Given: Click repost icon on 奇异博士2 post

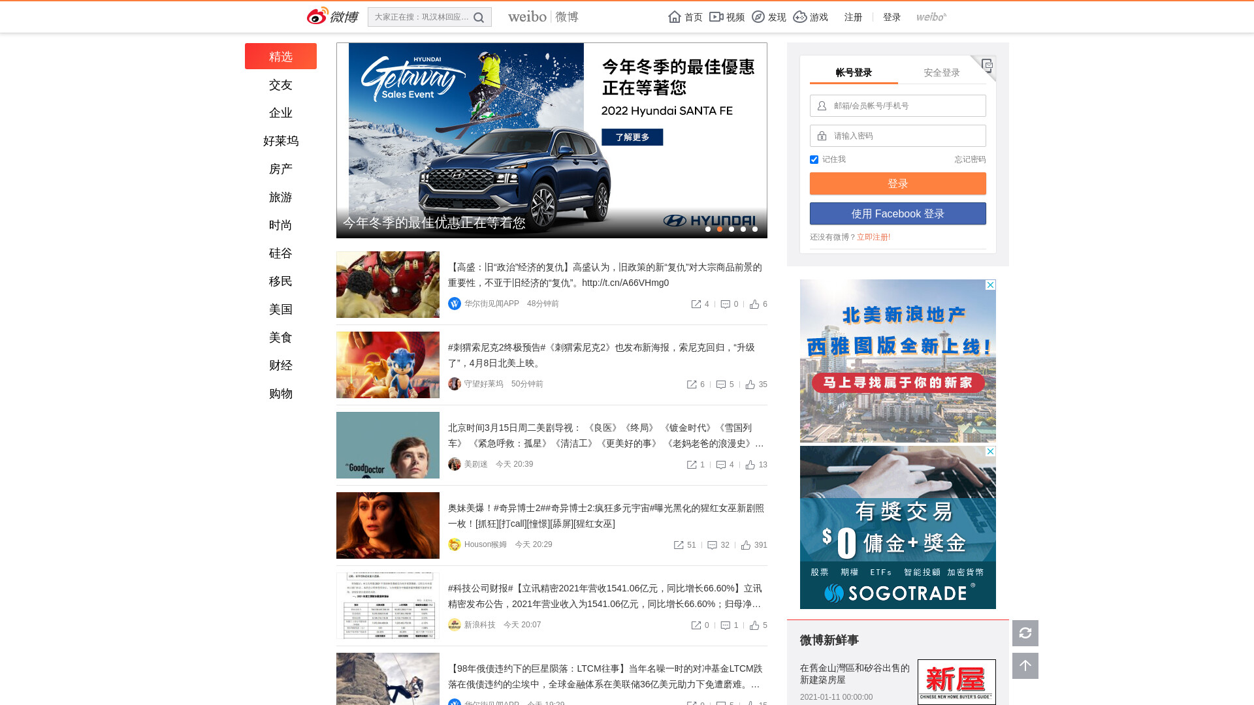Looking at the screenshot, I should (x=679, y=545).
